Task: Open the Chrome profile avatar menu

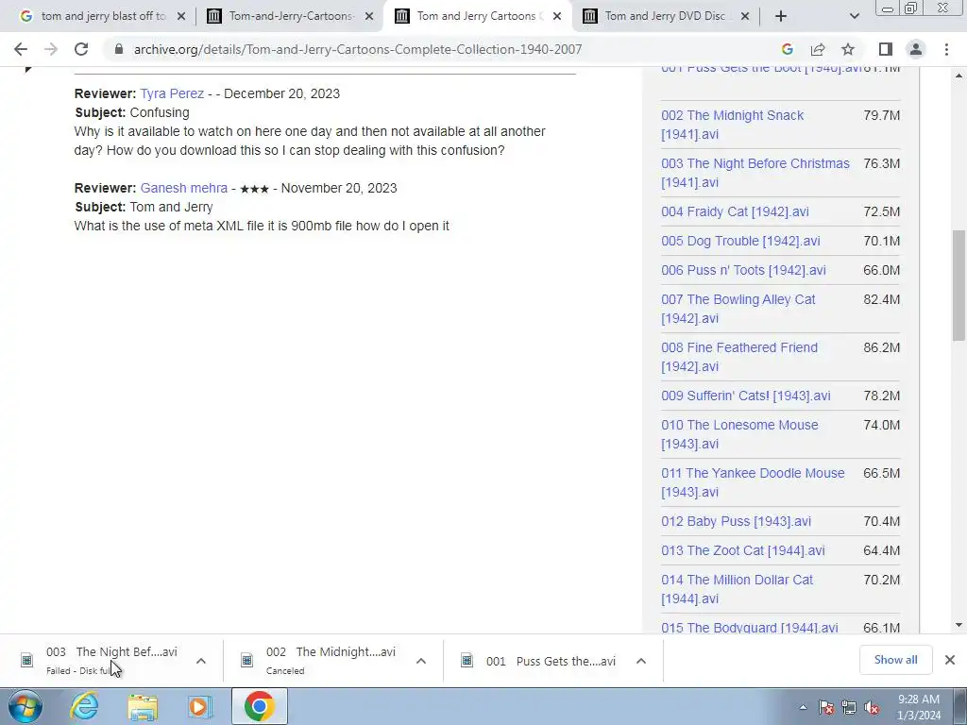Action: [916, 49]
